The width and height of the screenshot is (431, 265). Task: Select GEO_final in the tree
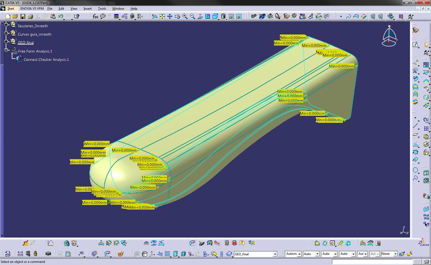coord(26,42)
